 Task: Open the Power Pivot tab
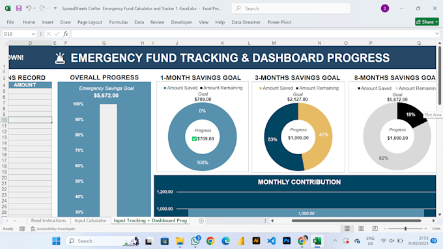279,22
